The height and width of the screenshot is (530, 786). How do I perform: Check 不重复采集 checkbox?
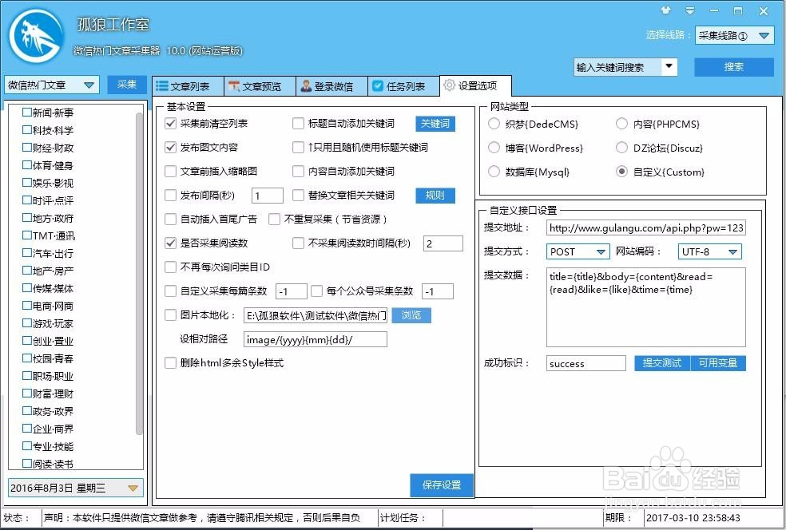pos(274,219)
